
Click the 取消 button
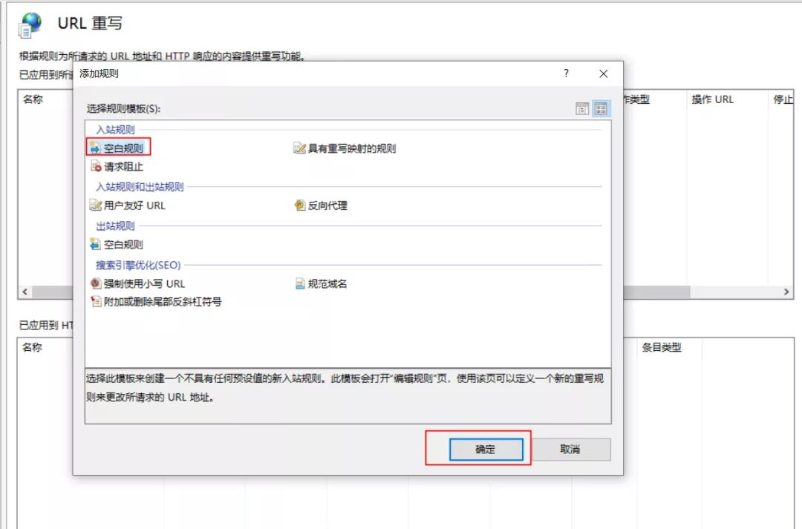coord(570,450)
